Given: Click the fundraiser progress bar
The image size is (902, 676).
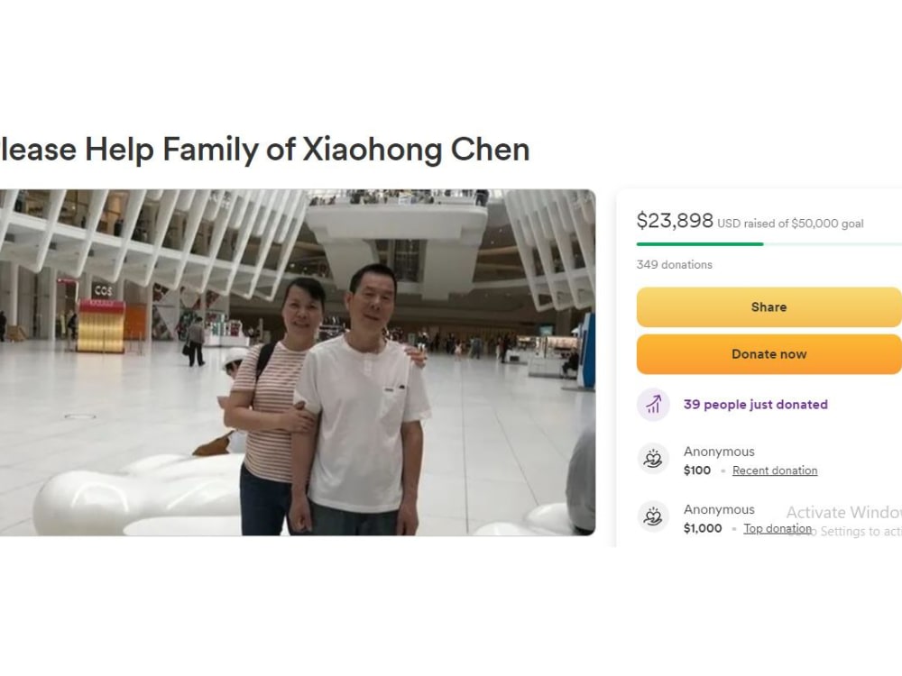Looking at the screenshot, I should coord(769,244).
